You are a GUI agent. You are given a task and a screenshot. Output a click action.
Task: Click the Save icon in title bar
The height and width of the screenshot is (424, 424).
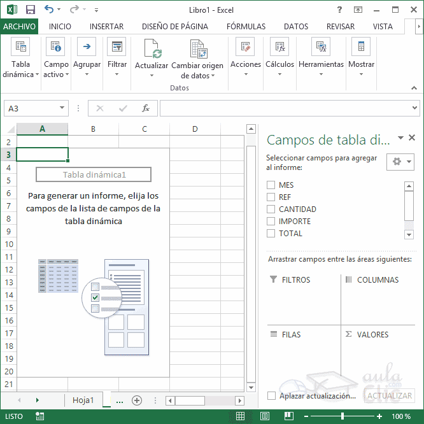pos(30,10)
